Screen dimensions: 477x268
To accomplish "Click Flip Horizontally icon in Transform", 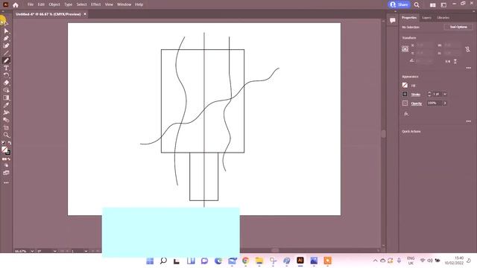I will (x=447, y=61).
